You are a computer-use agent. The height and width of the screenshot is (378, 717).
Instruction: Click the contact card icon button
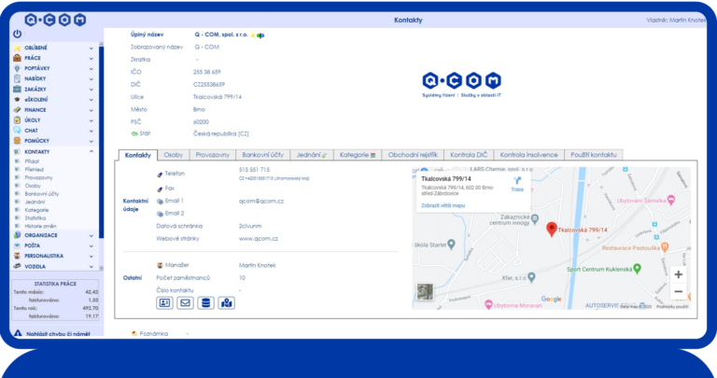coord(164,303)
